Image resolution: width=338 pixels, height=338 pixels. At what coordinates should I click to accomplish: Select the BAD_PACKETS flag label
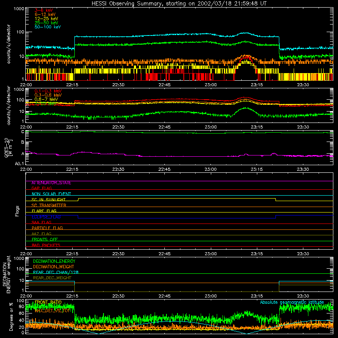pyautogui.click(x=46, y=245)
